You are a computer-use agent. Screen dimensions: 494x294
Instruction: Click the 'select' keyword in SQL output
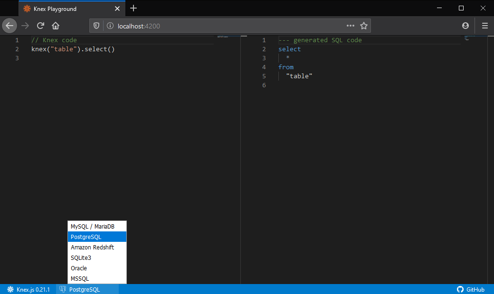pyautogui.click(x=290, y=49)
